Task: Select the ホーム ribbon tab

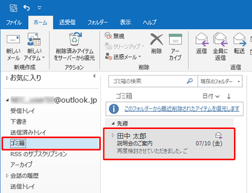Action: click(40, 22)
